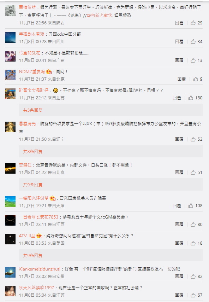Reply to NDMZ重要吗's comment
Image resolution: width=209 pixels, height=302 pixels.
click(x=181, y=79)
